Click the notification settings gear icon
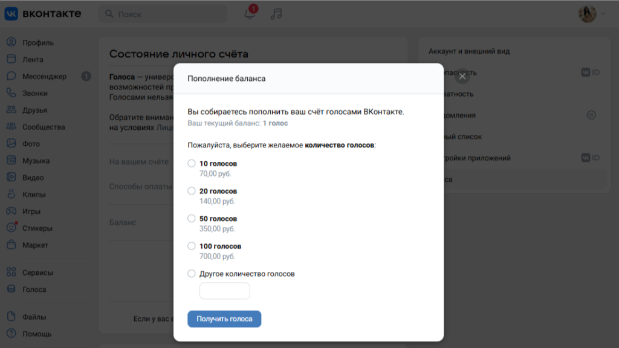The height and width of the screenshot is (348, 619). click(591, 115)
